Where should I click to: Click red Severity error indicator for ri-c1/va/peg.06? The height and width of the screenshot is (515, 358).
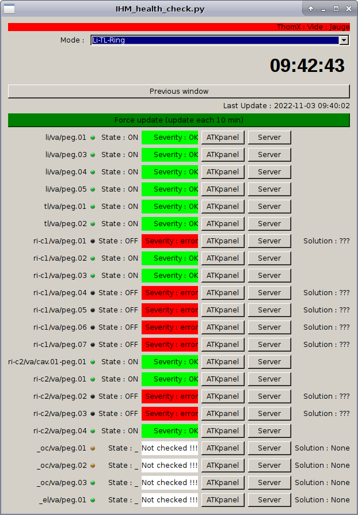coord(170,327)
